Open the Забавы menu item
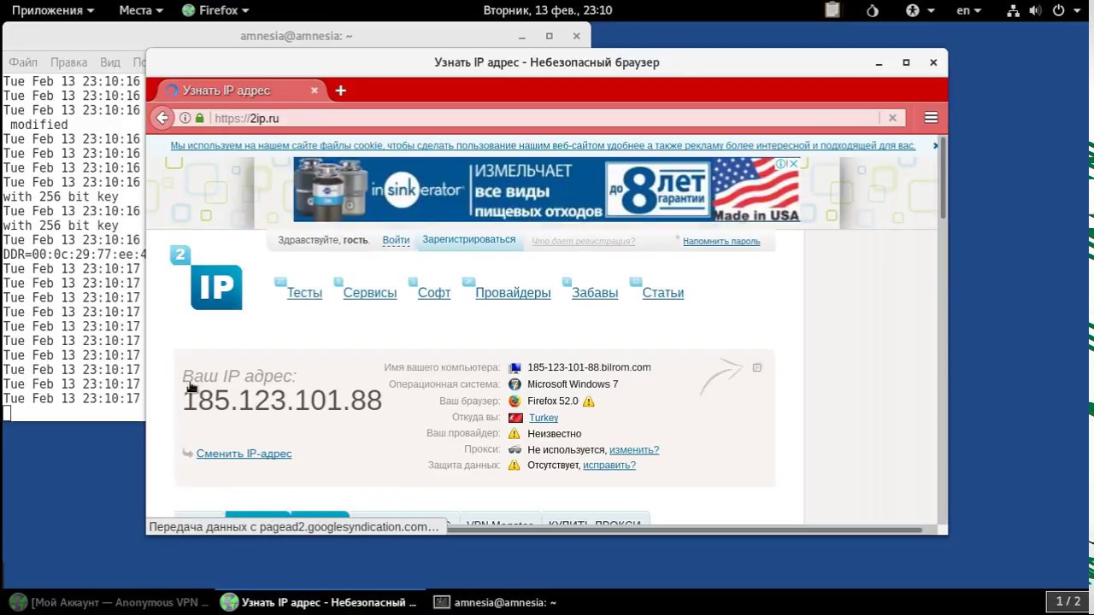Screen dimensions: 1094x615 coord(595,292)
